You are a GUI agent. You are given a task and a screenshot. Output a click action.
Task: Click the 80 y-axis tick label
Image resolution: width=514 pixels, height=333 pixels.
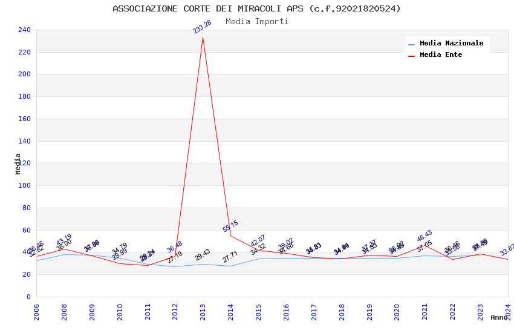click(x=27, y=208)
